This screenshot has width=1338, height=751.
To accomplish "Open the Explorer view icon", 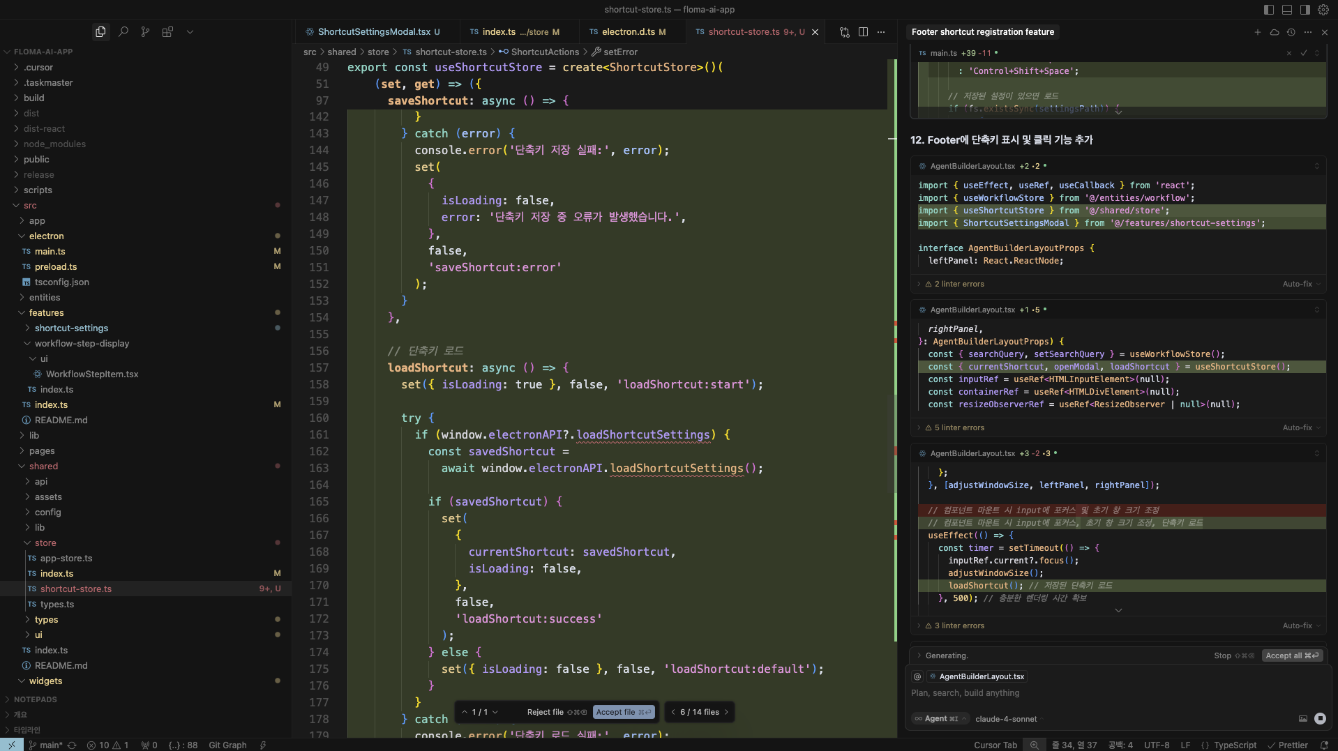I will 100,32.
